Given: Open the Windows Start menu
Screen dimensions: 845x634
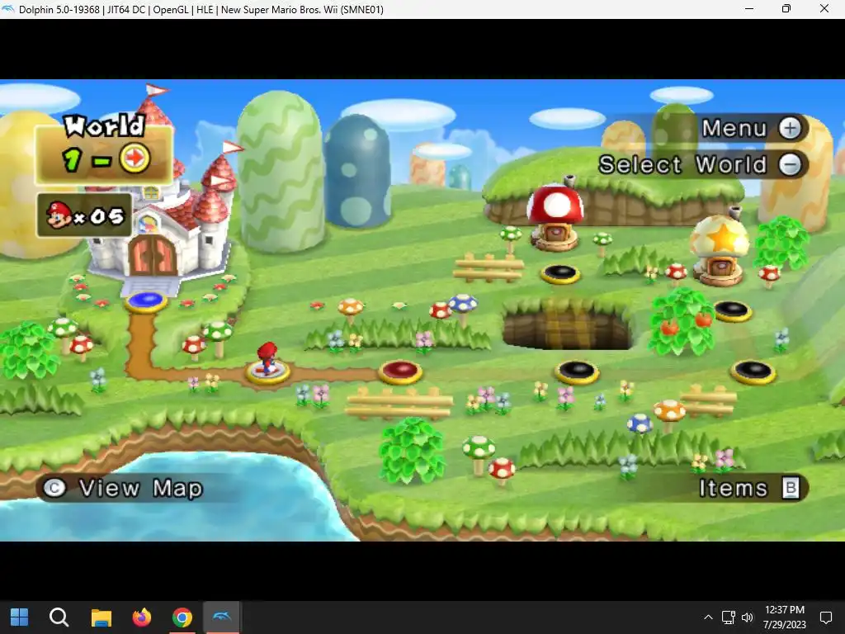Looking at the screenshot, I should point(20,617).
